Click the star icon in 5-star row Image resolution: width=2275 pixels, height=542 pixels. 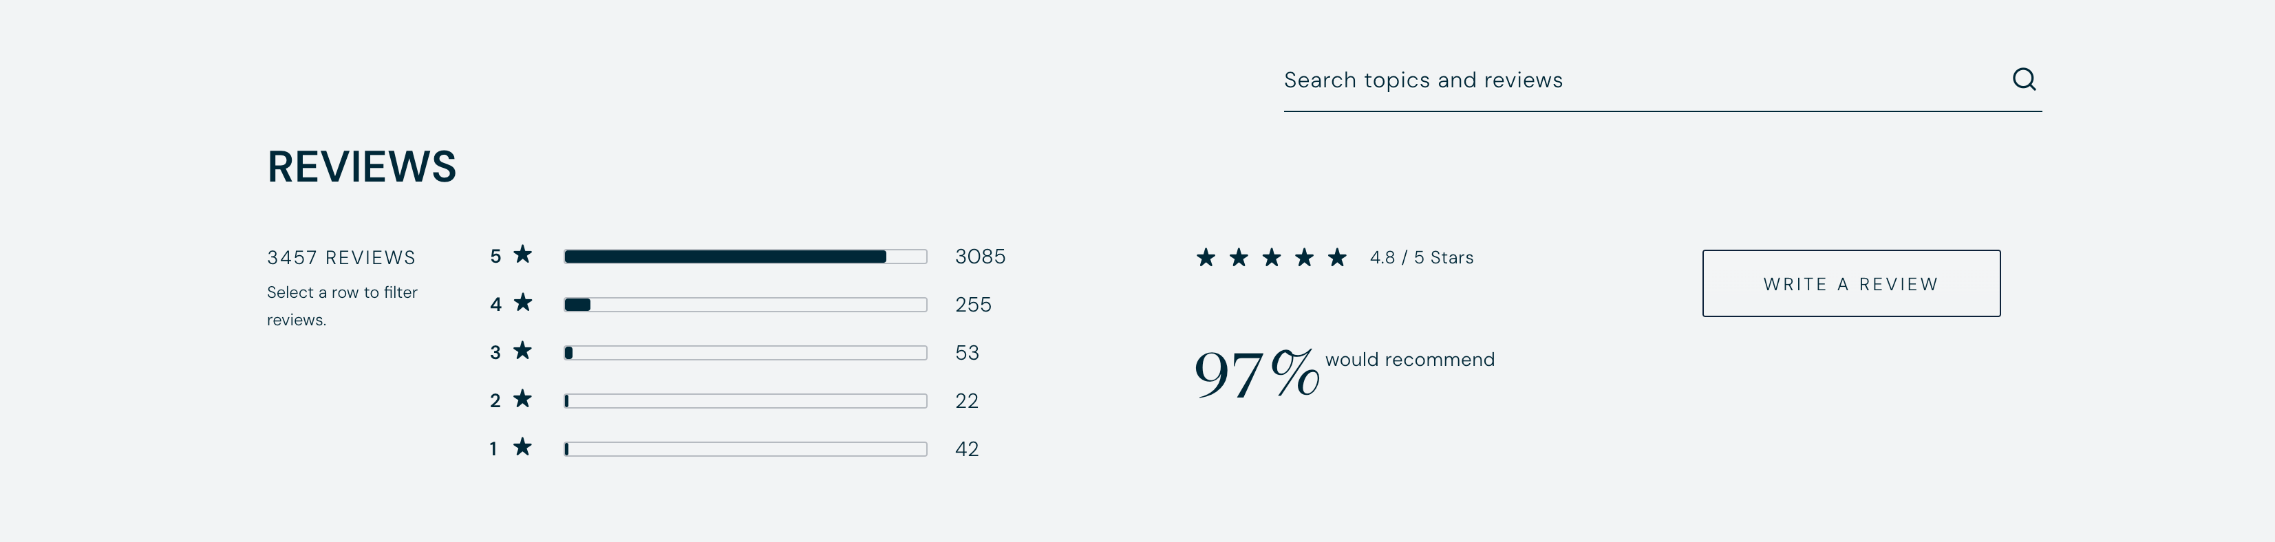523,255
